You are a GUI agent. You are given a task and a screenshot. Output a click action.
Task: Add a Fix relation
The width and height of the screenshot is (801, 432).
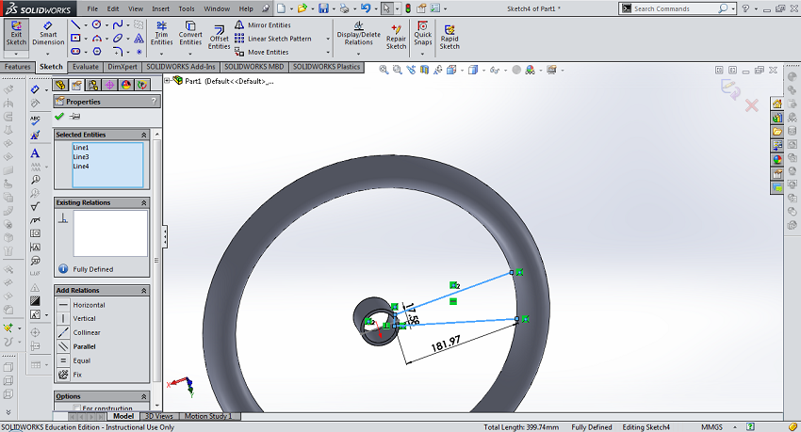(x=70, y=375)
